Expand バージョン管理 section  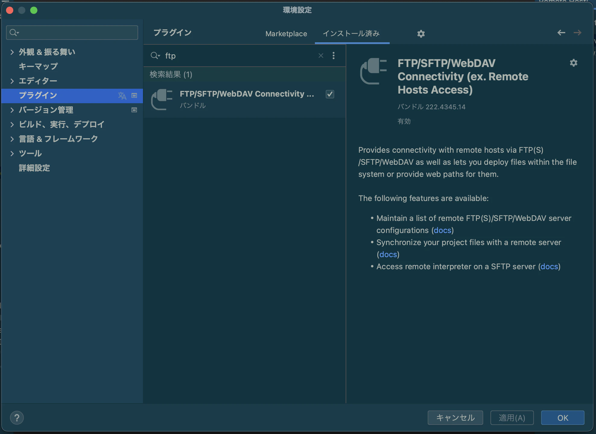coord(12,110)
